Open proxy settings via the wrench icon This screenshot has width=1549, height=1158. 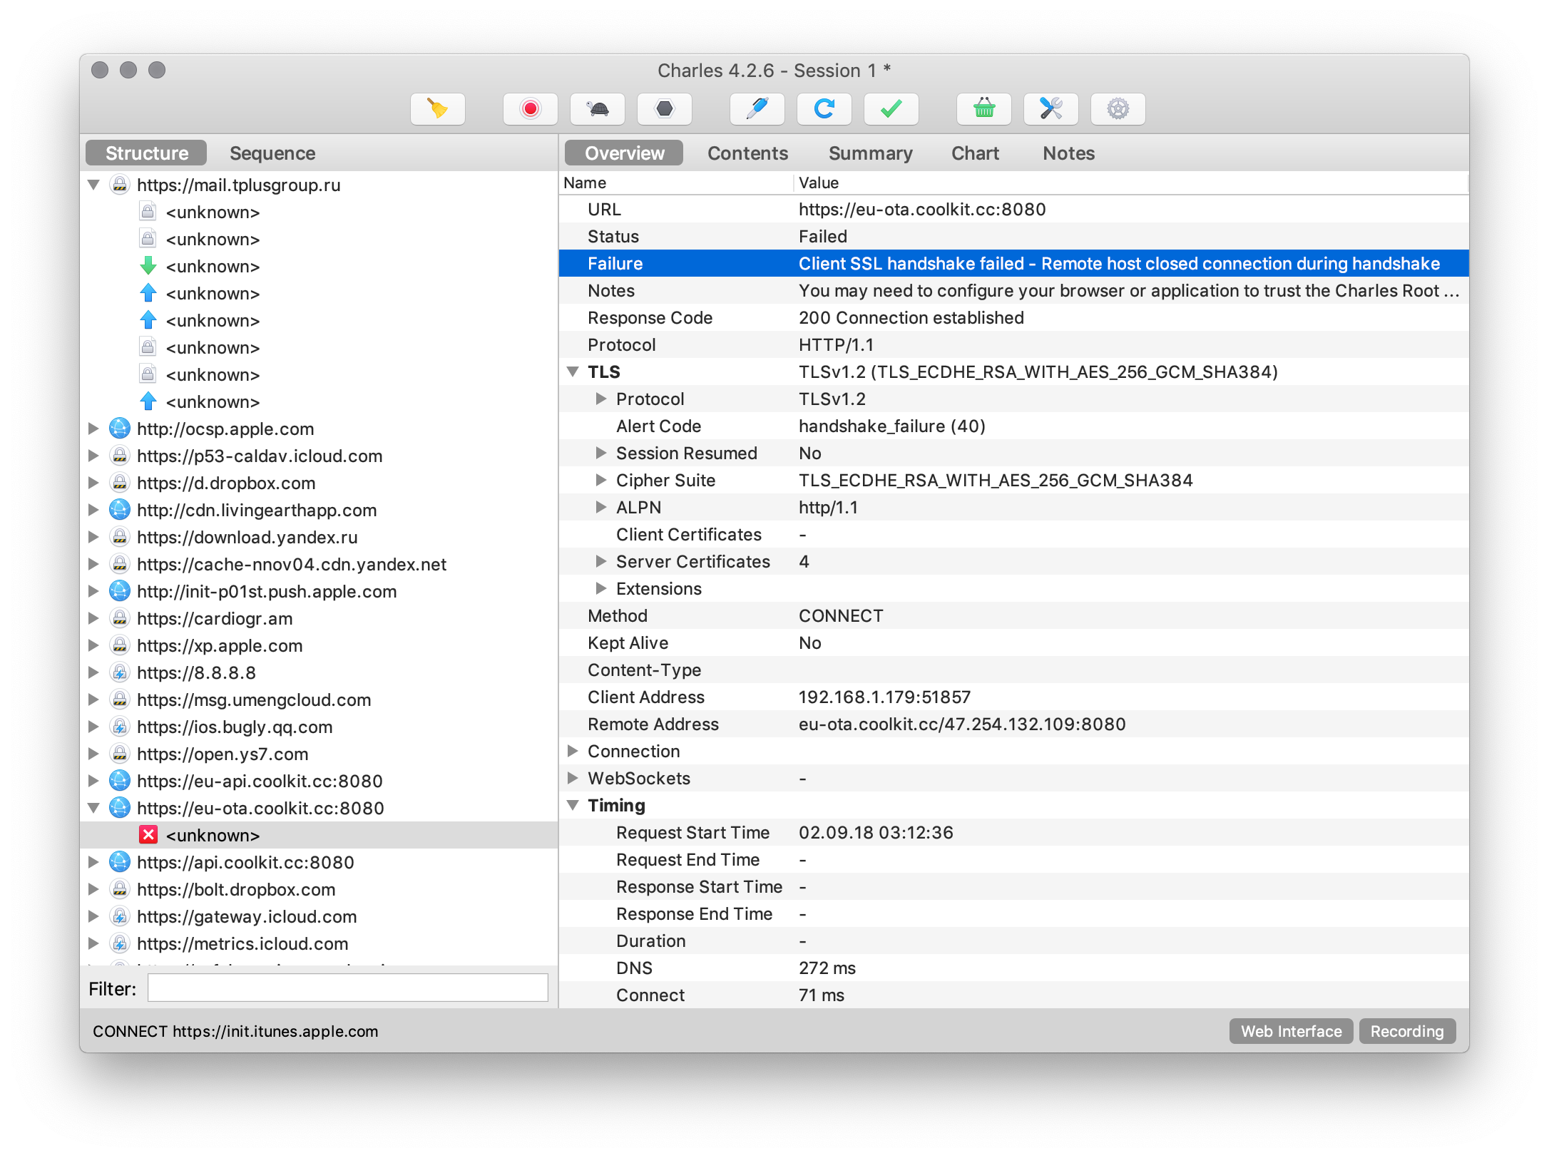(1050, 109)
